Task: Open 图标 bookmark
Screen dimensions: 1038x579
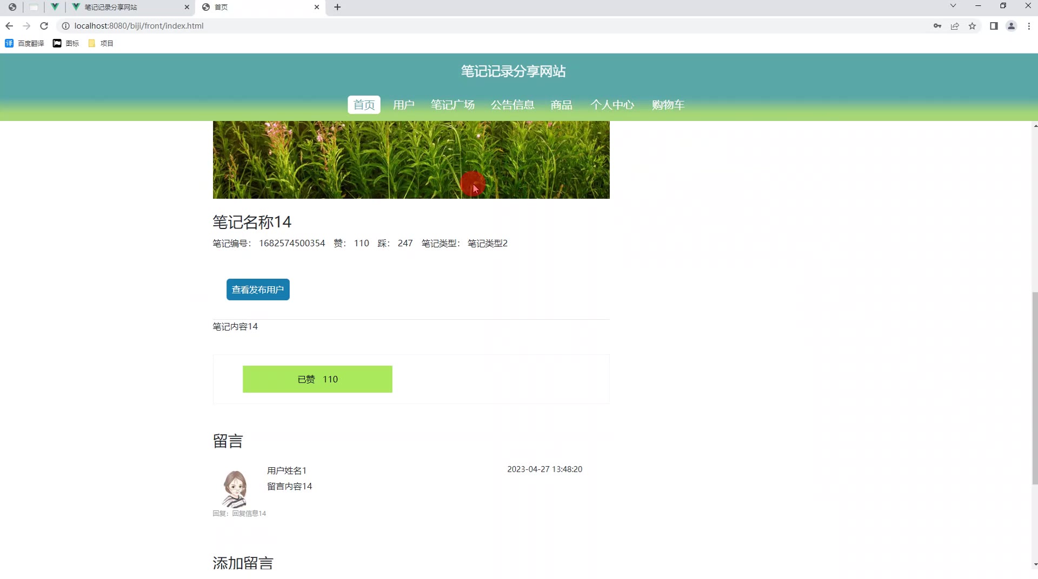Action: click(66, 43)
